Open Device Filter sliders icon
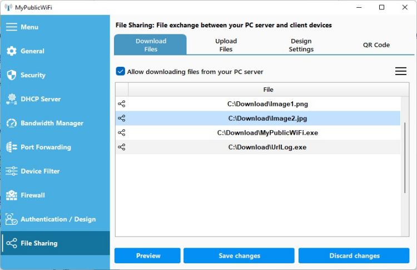The height and width of the screenshot is (270, 417). point(12,171)
